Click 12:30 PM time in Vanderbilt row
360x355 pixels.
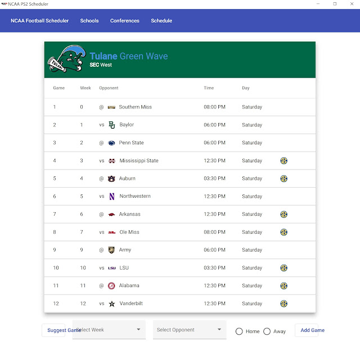coord(214,304)
